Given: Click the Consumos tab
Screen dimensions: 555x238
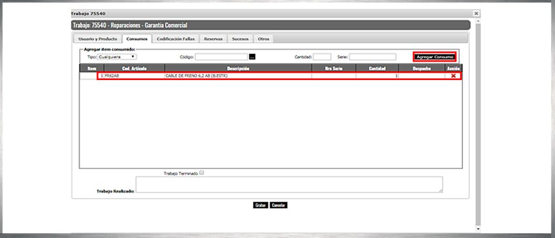Looking at the screenshot, I should click(137, 39).
